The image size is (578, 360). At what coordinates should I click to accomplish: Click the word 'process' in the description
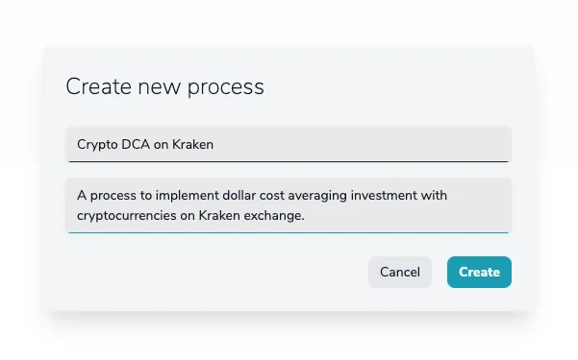coord(113,196)
